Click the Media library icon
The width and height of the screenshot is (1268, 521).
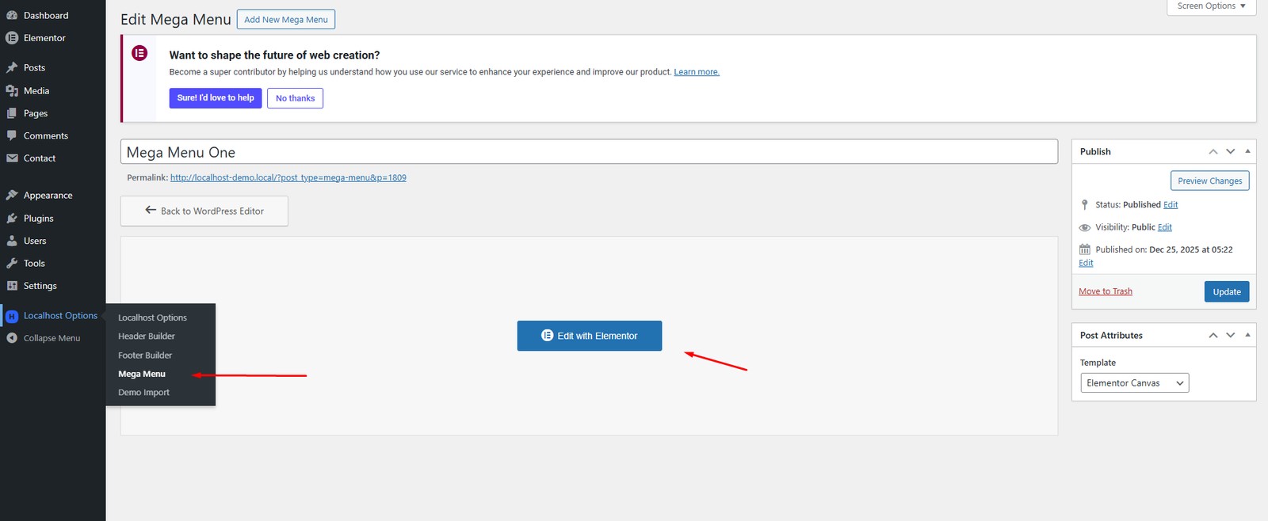[x=12, y=91]
